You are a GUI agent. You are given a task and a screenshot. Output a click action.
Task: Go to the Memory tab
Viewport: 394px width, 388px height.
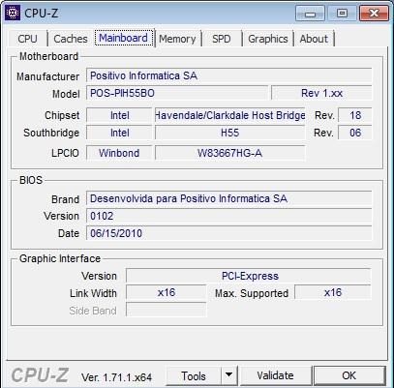tap(177, 39)
